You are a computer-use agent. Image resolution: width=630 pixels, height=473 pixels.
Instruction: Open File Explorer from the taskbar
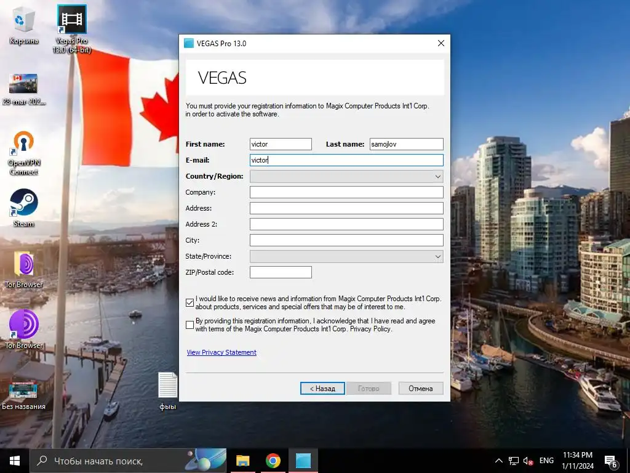242,461
